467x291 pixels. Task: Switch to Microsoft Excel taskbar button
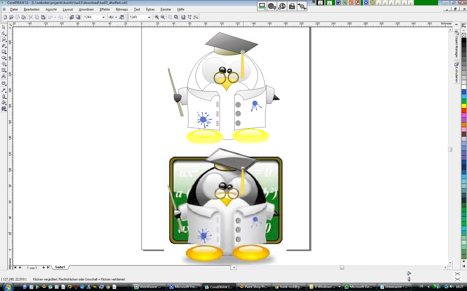pyautogui.click(x=359, y=287)
